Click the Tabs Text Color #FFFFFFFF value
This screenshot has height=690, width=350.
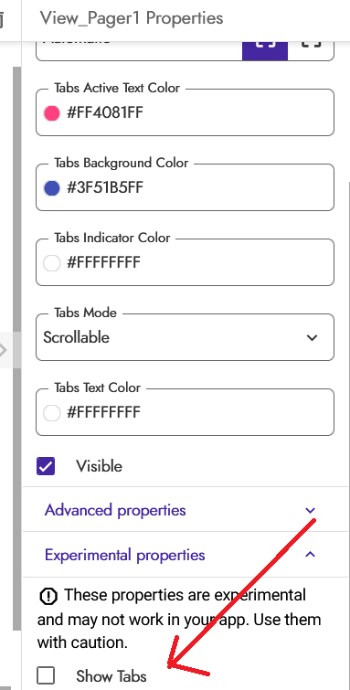[x=103, y=413]
